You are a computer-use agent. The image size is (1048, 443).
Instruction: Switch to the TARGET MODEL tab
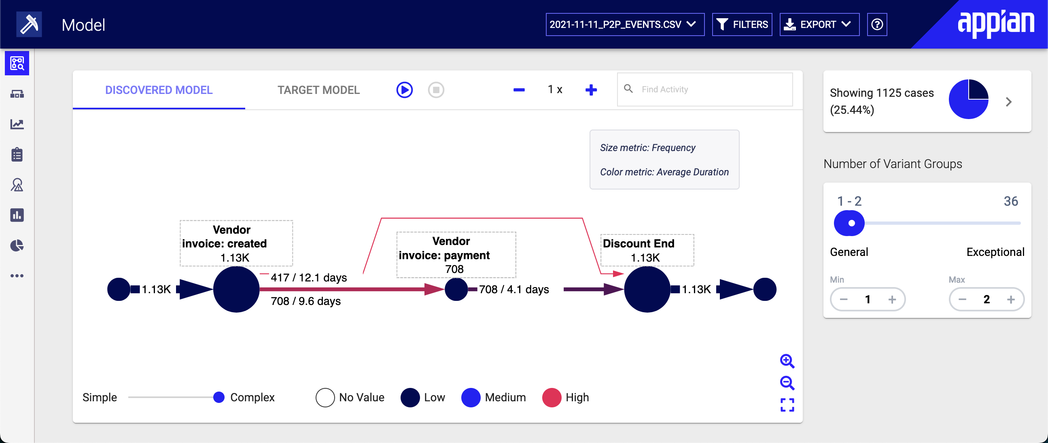click(x=318, y=90)
